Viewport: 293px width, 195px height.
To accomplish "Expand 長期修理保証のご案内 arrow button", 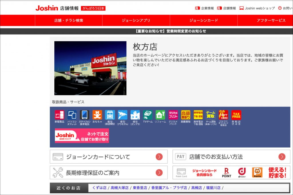I will [x=159, y=173].
